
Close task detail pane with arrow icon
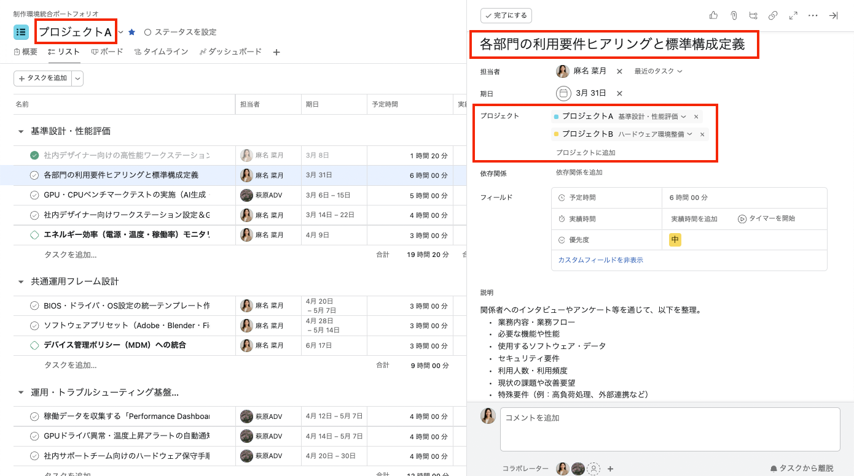pyautogui.click(x=833, y=16)
